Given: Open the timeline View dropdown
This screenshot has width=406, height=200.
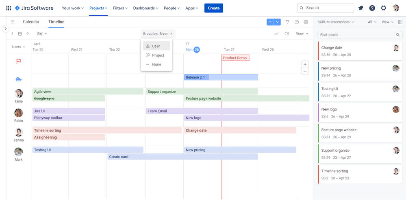Looking at the screenshot, I should (x=302, y=34).
